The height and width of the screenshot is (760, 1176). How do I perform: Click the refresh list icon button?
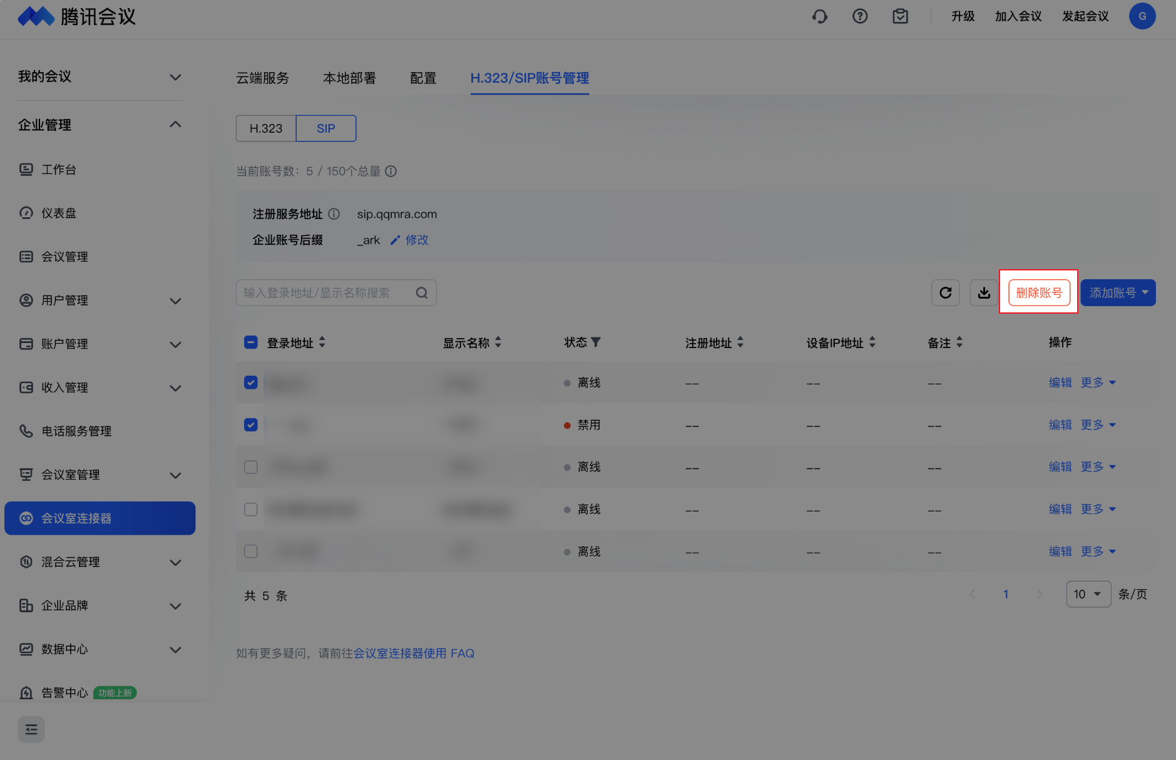[945, 293]
